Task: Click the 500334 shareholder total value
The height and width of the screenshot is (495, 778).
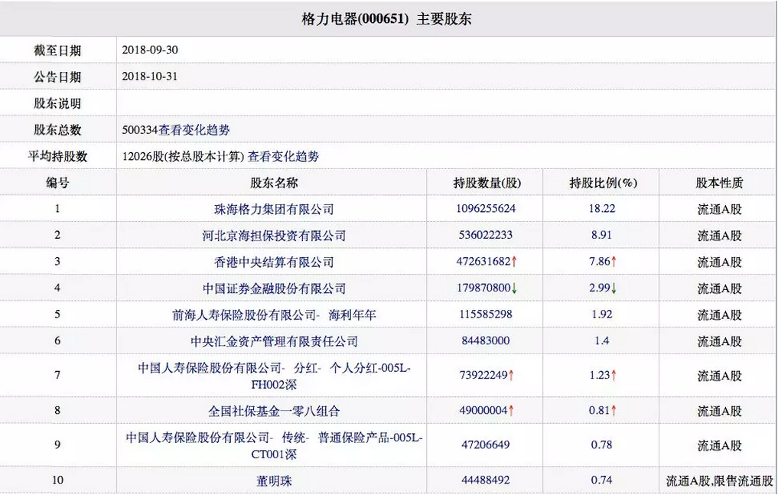Action: 140,130
